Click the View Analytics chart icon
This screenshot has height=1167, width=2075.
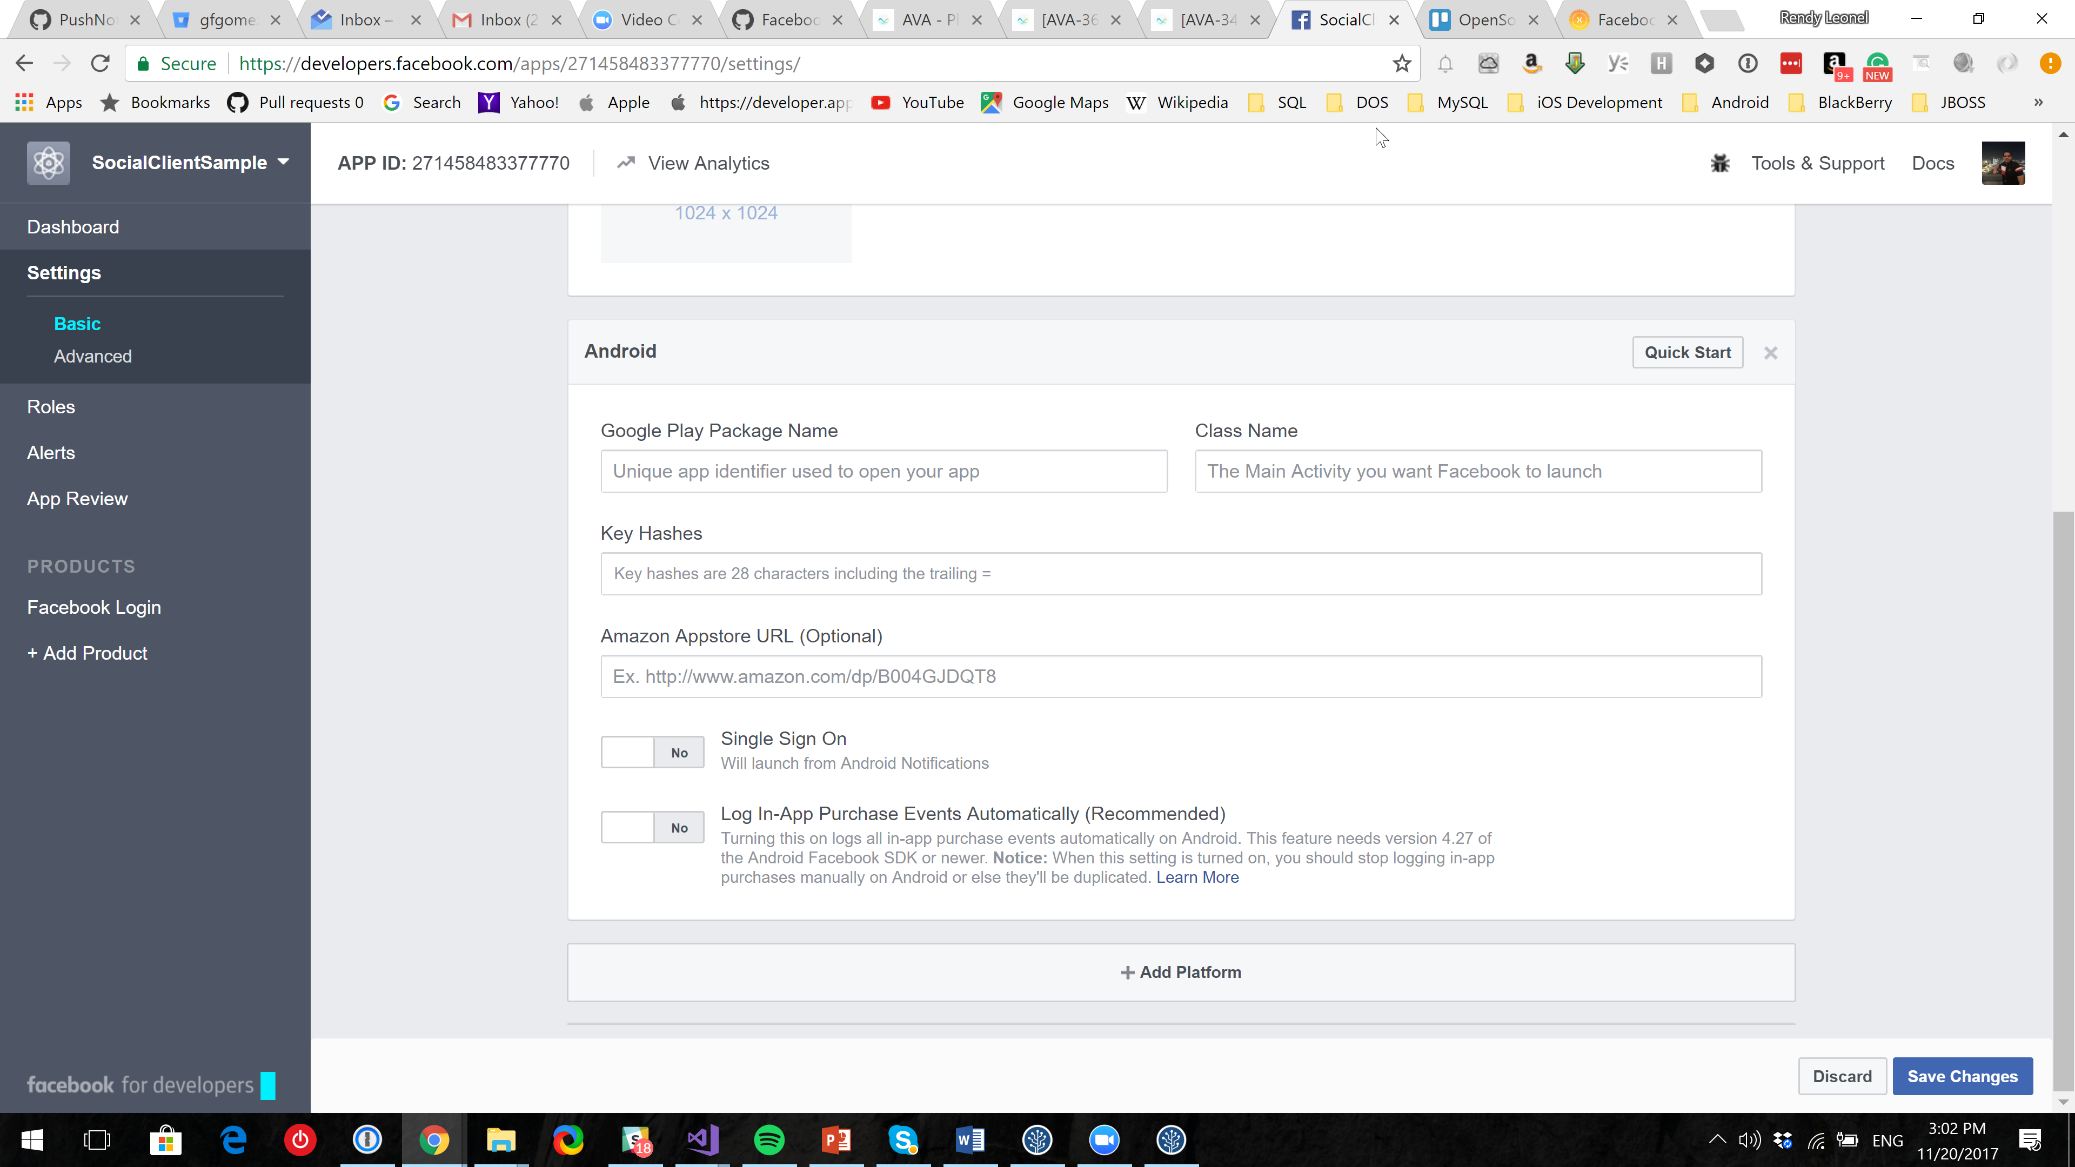pos(626,163)
